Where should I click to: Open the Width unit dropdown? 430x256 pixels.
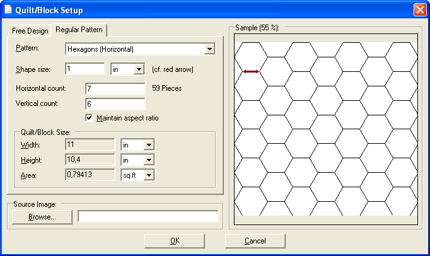(x=137, y=145)
